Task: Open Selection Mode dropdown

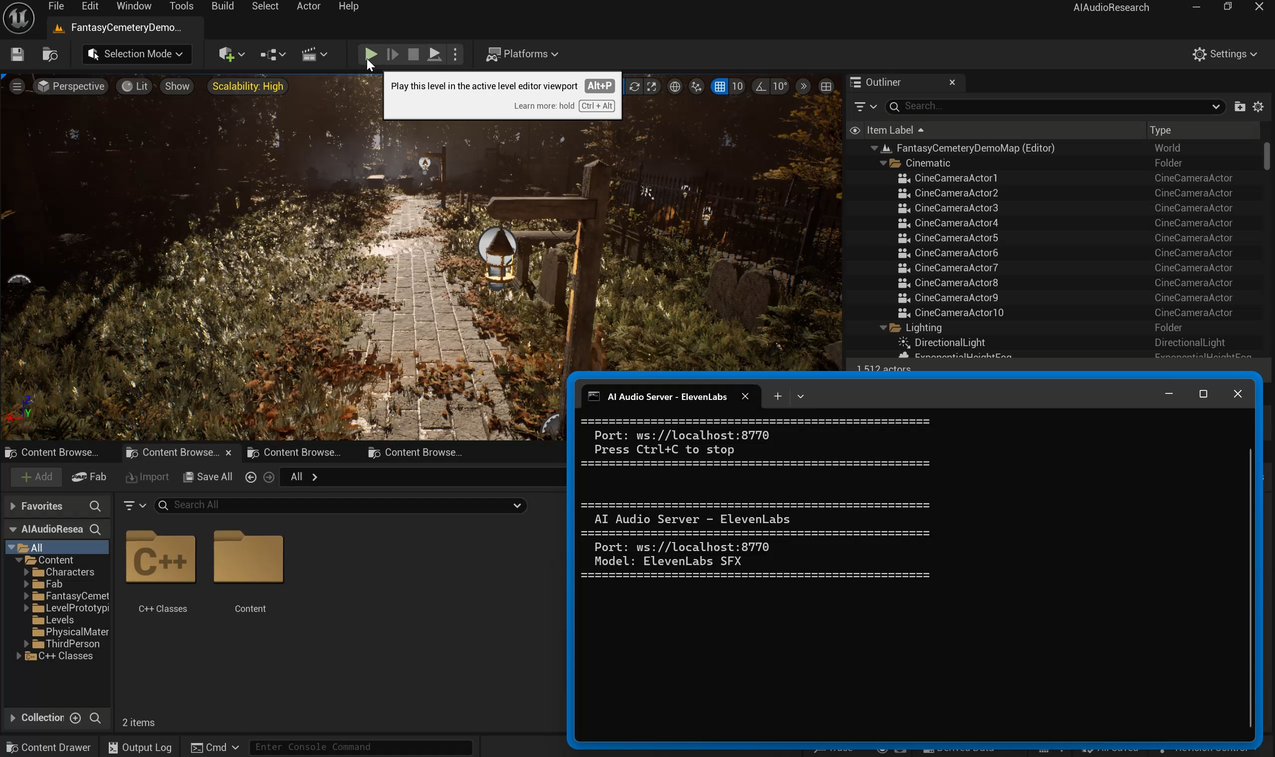Action: (x=137, y=54)
